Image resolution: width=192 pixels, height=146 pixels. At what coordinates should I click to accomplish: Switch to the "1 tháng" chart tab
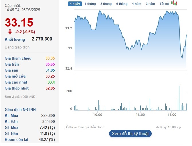(90, 4)
